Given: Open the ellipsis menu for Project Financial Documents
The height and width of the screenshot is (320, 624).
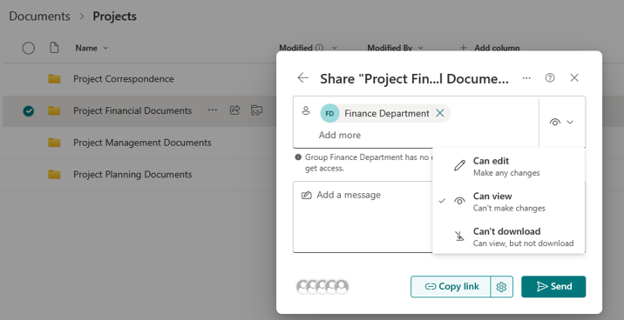Looking at the screenshot, I should (x=213, y=110).
